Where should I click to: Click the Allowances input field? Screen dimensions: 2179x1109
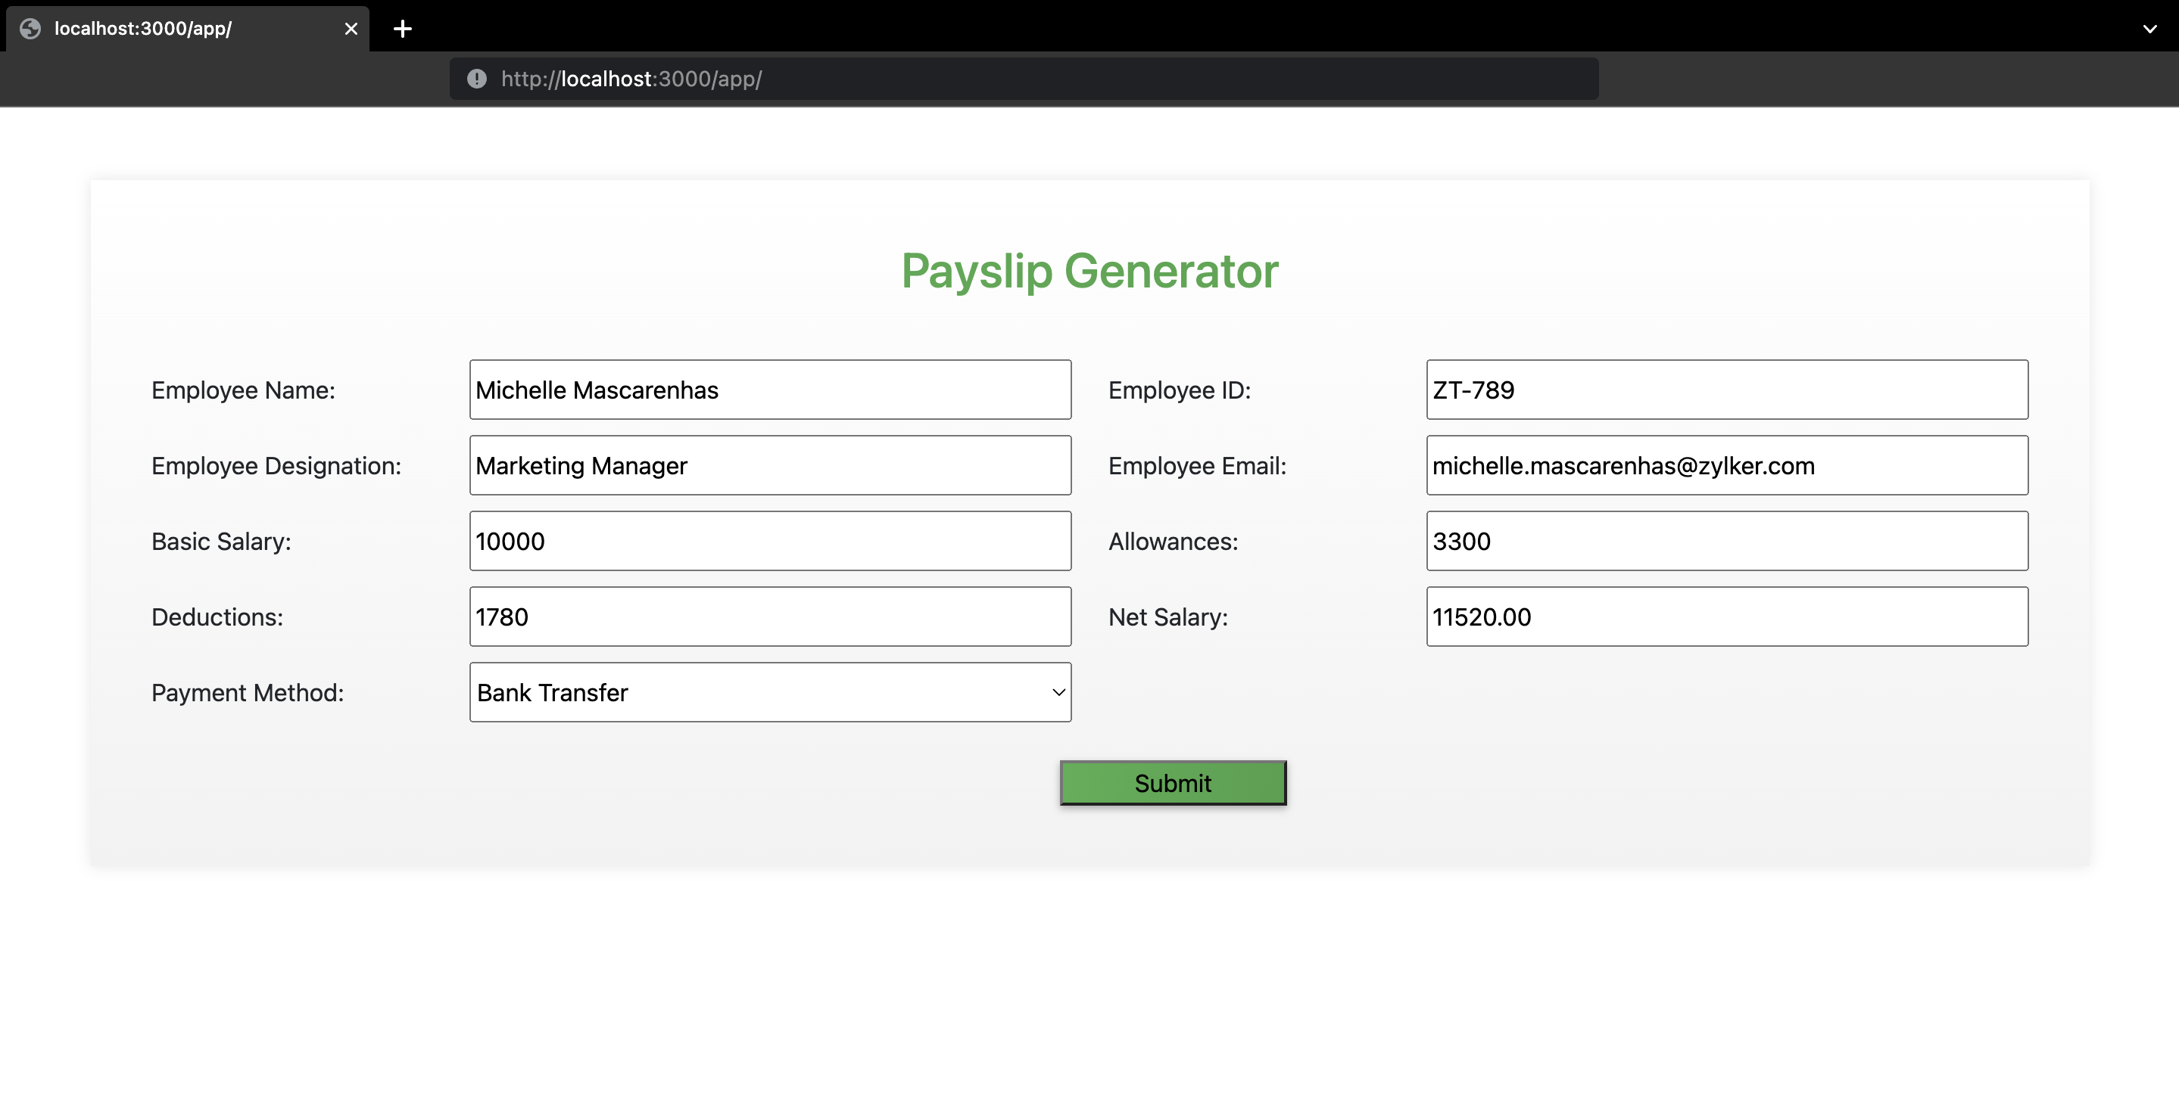click(1728, 540)
